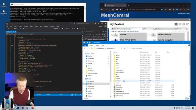
Task: Click Solution Explorer properties wrench icon
Action: pos(102,34)
